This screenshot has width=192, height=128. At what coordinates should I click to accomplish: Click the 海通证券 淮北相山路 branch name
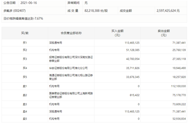pyautogui.click(x=71, y=77)
